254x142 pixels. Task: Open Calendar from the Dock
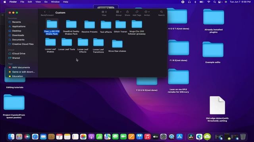[x=59, y=137]
